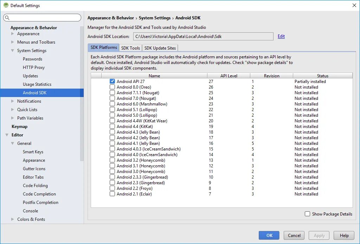Collapse the Editor section arrow
The height and width of the screenshot is (244, 360).
point(7,135)
